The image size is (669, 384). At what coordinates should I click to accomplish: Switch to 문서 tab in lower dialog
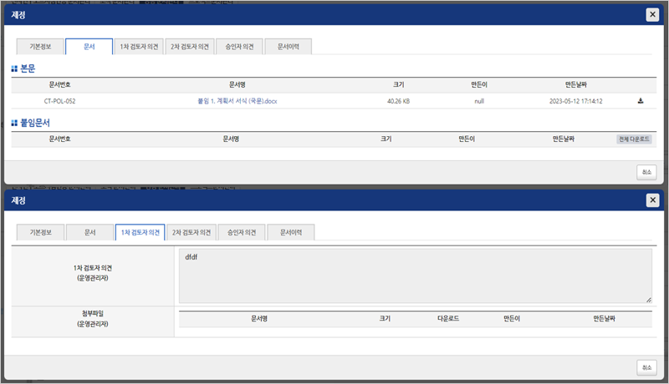tap(89, 232)
